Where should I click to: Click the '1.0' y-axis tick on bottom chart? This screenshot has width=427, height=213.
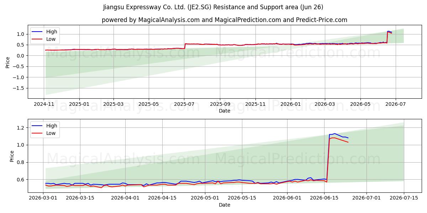coord(21,145)
